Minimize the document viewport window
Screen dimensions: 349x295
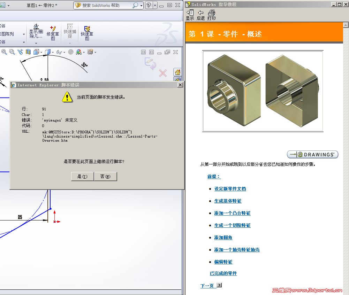pos(159,53)
